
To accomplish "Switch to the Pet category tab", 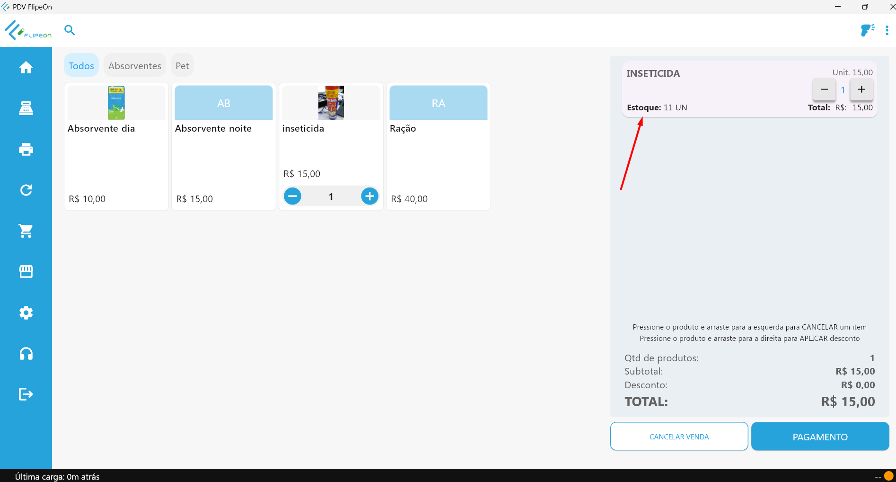I will coord(182,66).
